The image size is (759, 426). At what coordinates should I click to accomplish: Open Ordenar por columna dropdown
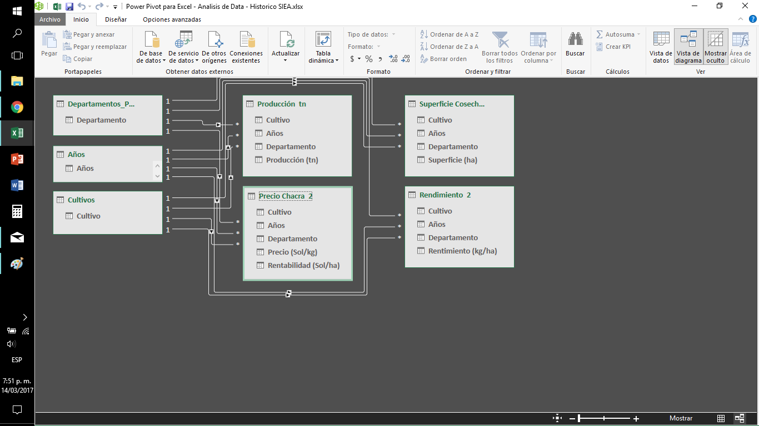pos(538,47)
